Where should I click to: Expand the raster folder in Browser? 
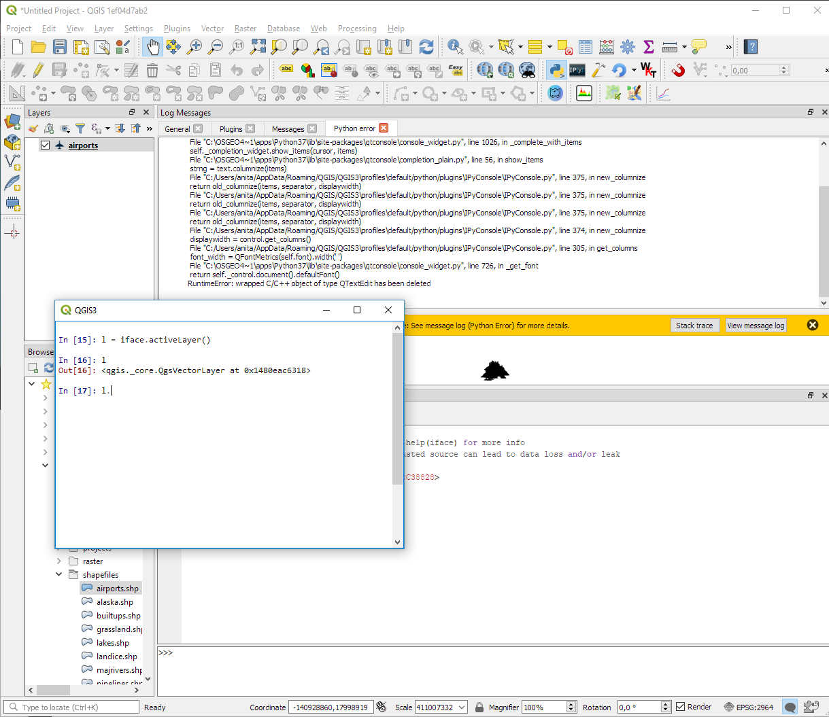(59, 561)
